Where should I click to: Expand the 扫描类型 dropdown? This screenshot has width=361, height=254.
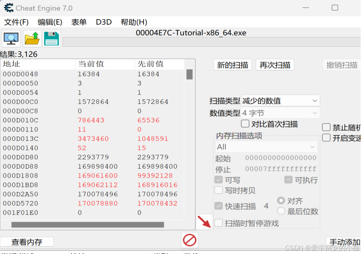280,101
